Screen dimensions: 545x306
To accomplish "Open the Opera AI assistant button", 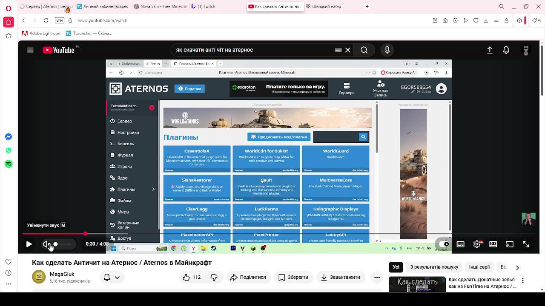I will point(536,20).
